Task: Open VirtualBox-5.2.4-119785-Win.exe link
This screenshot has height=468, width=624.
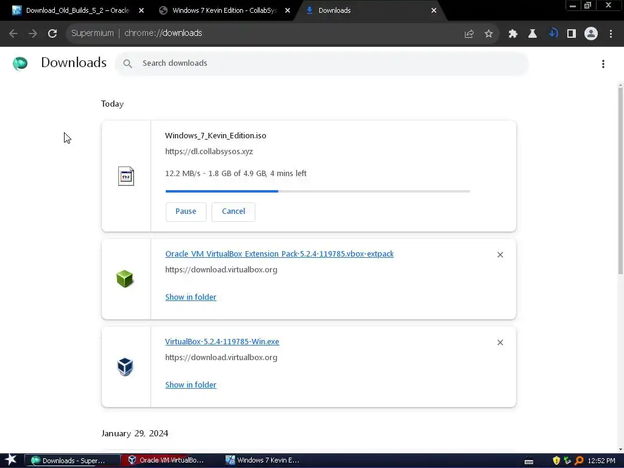Action: 222,341
